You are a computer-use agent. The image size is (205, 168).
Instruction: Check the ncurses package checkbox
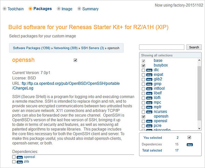tap(143, 112)
